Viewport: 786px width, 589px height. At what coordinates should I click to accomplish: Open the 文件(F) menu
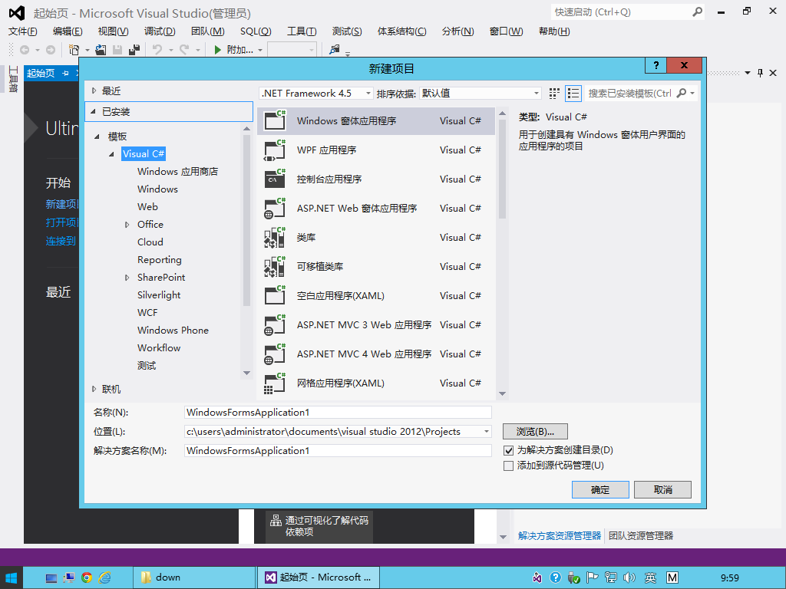tap(22, 31)
